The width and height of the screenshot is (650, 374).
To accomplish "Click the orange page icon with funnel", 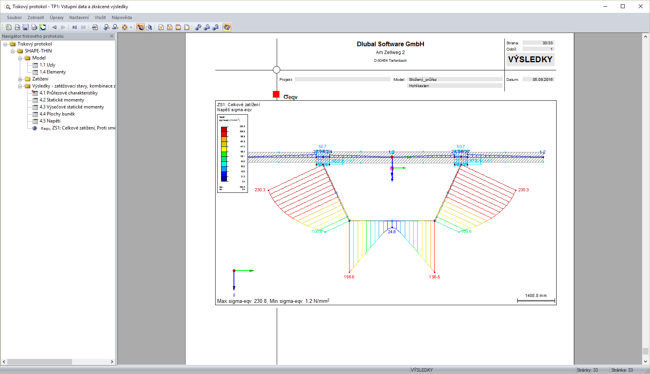I will 161,27.
